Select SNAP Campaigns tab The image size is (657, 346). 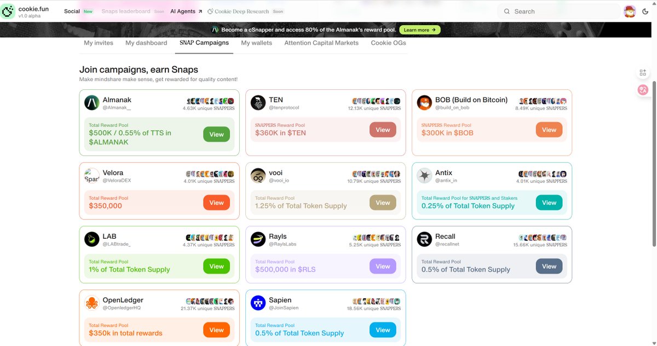(x=204, y=43)
